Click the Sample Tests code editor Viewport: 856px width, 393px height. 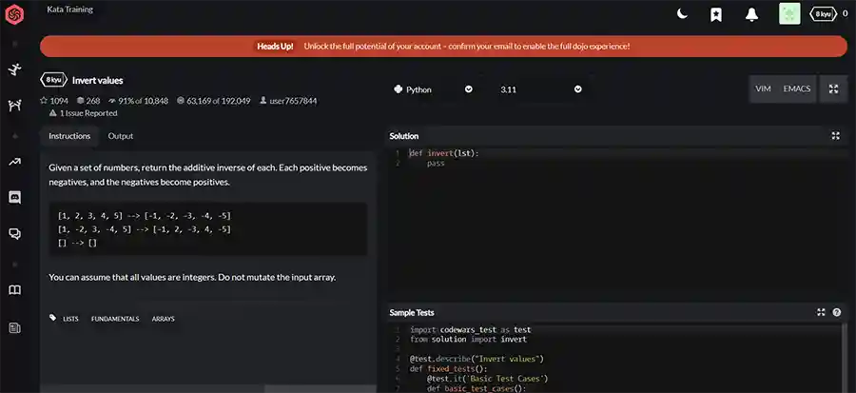point(617,358)
